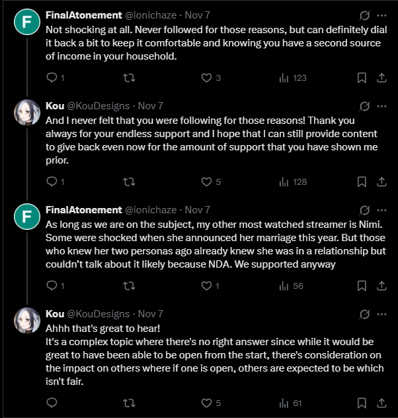This screenshot has height=418, width=398.
Task: Repost the post about streamer Nimi
Action: click(x=130, y=286)
